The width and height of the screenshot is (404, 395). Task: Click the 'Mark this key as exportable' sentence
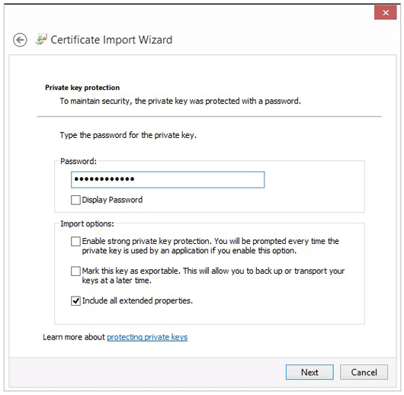tap(213, 275)
